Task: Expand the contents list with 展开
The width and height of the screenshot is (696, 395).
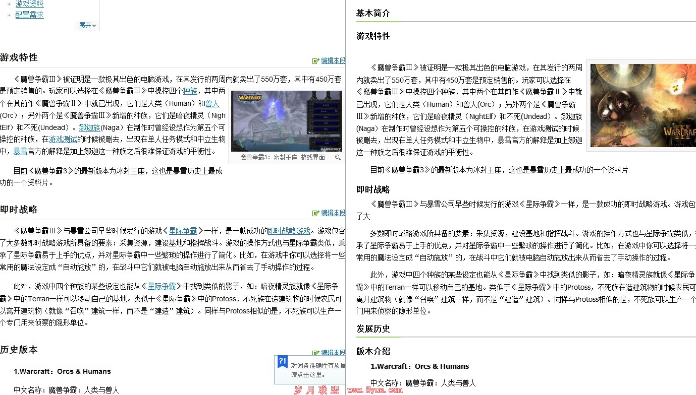Action: 87,25
